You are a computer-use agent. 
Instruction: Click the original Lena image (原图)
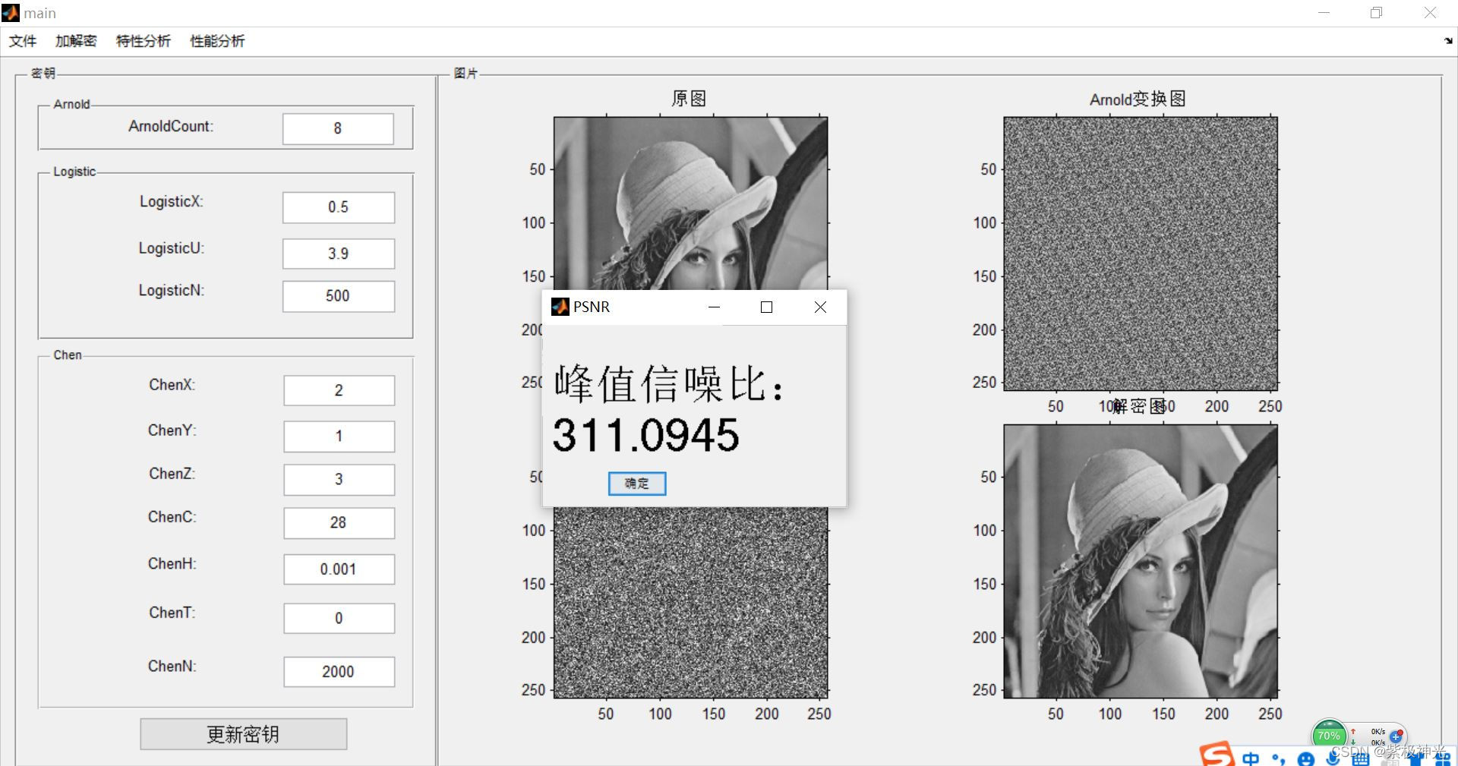[x=691, y=203]
